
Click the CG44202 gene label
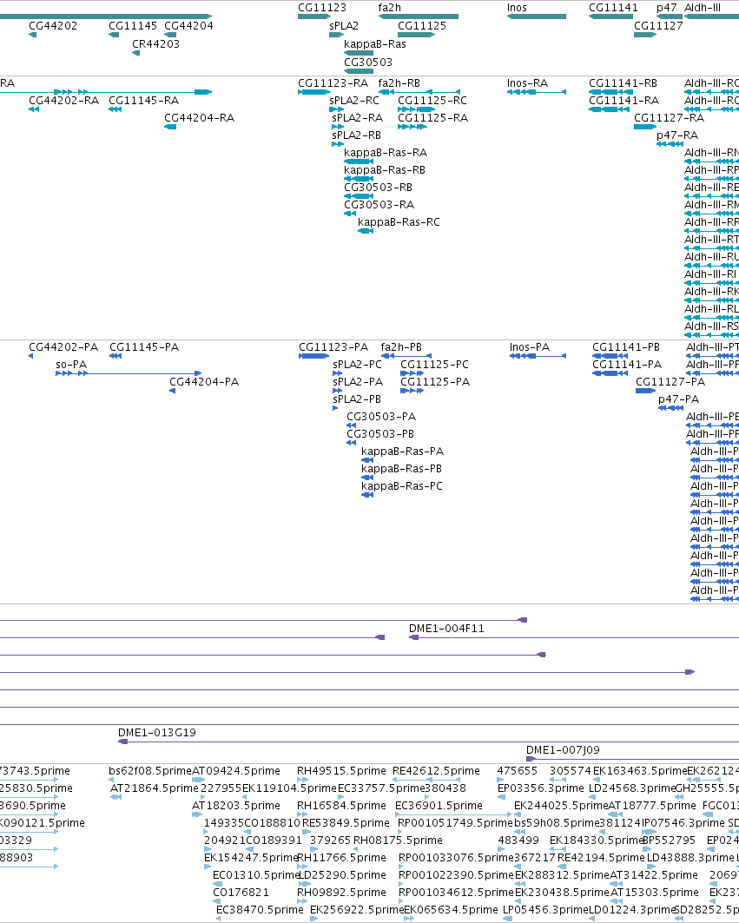point(53,26)
